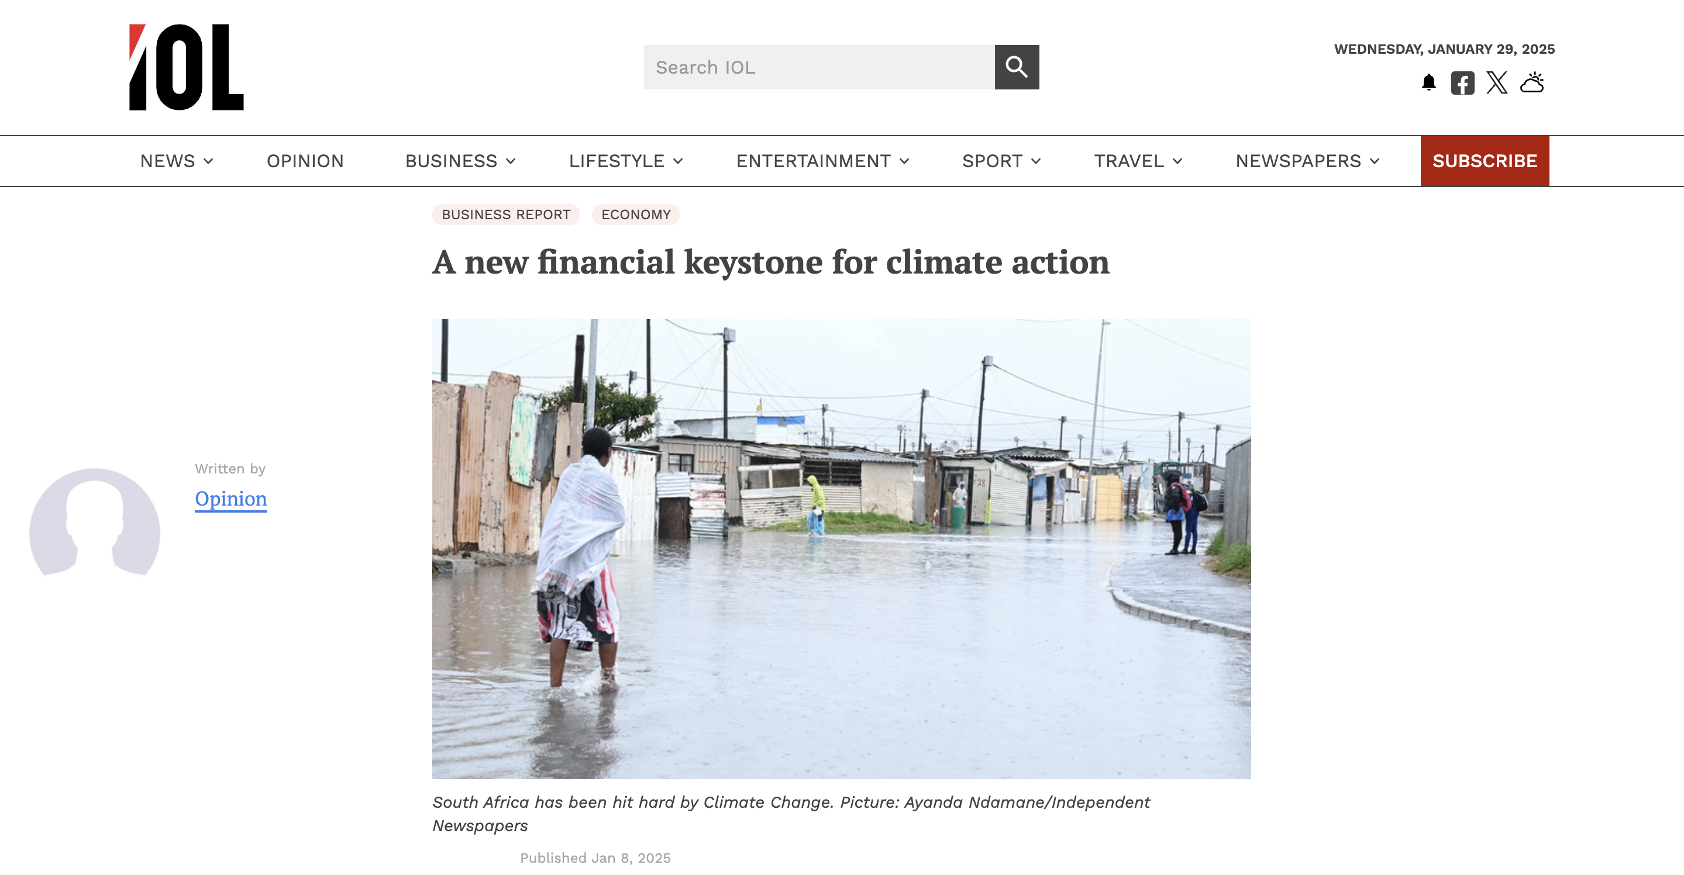Expand the News dropdown menu
The height and width of the screenshot is (875, 1684).
[x=177, y=161]
